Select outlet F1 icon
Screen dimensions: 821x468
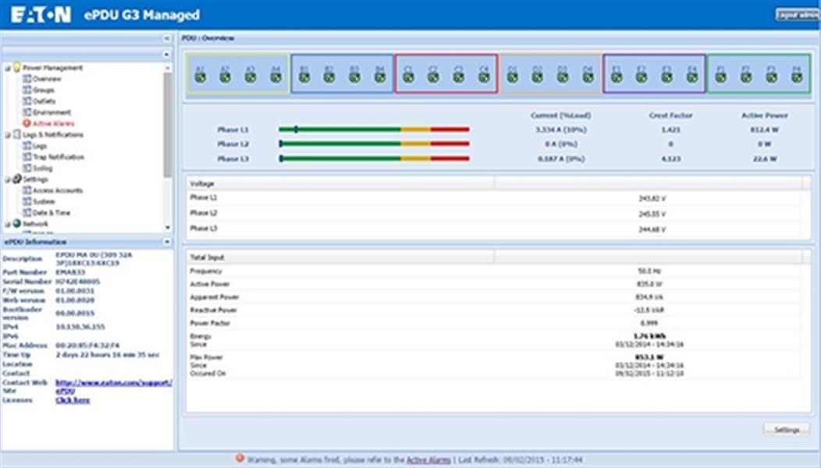point(721,77)
